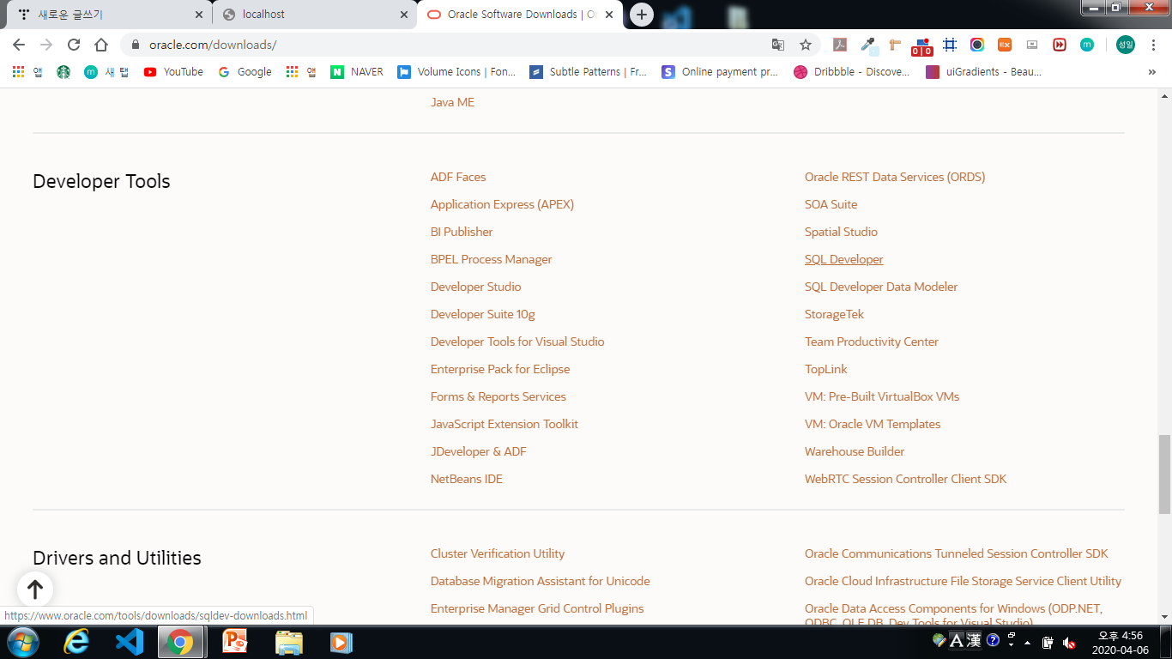Switch to the localhost tab
The width and height of the screenshot is (1172, 659).
click(x=315, y=15)
